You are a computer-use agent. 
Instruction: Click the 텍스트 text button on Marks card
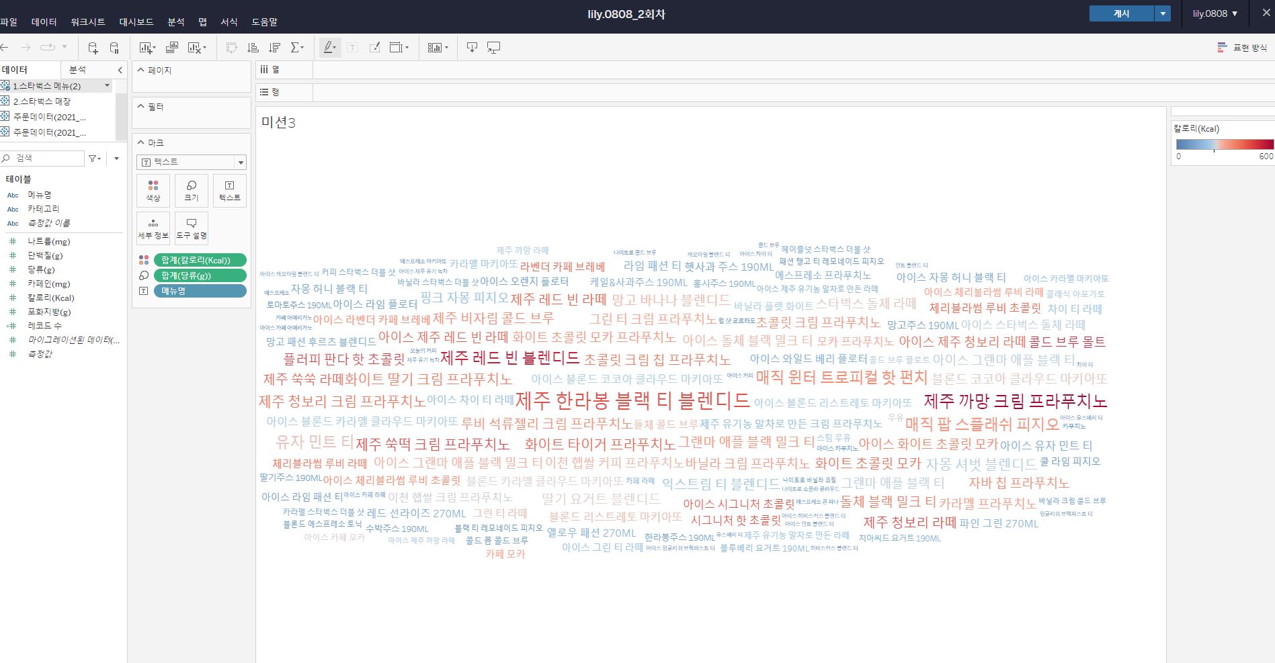(230, 191)
